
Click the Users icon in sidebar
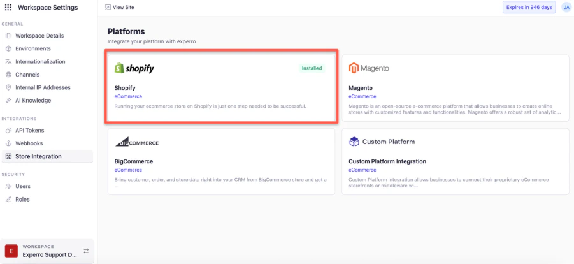point(8,186)
